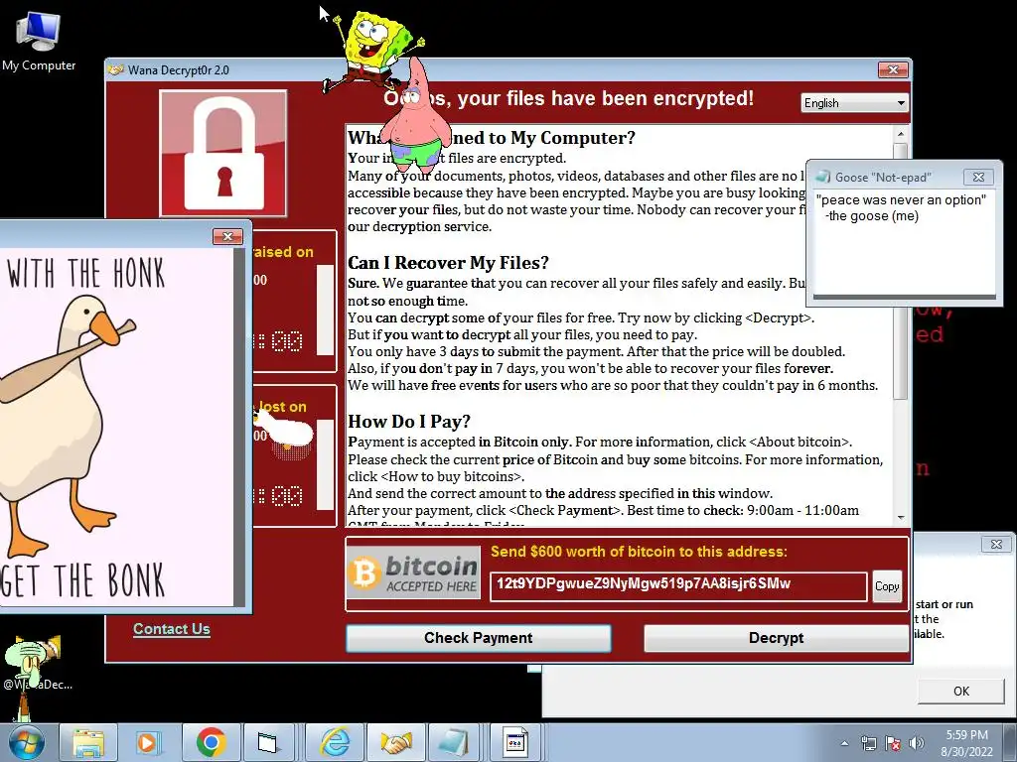Click the "-the goose (me)" line
Screen dimensions: 1017x762
pos(871,216)
